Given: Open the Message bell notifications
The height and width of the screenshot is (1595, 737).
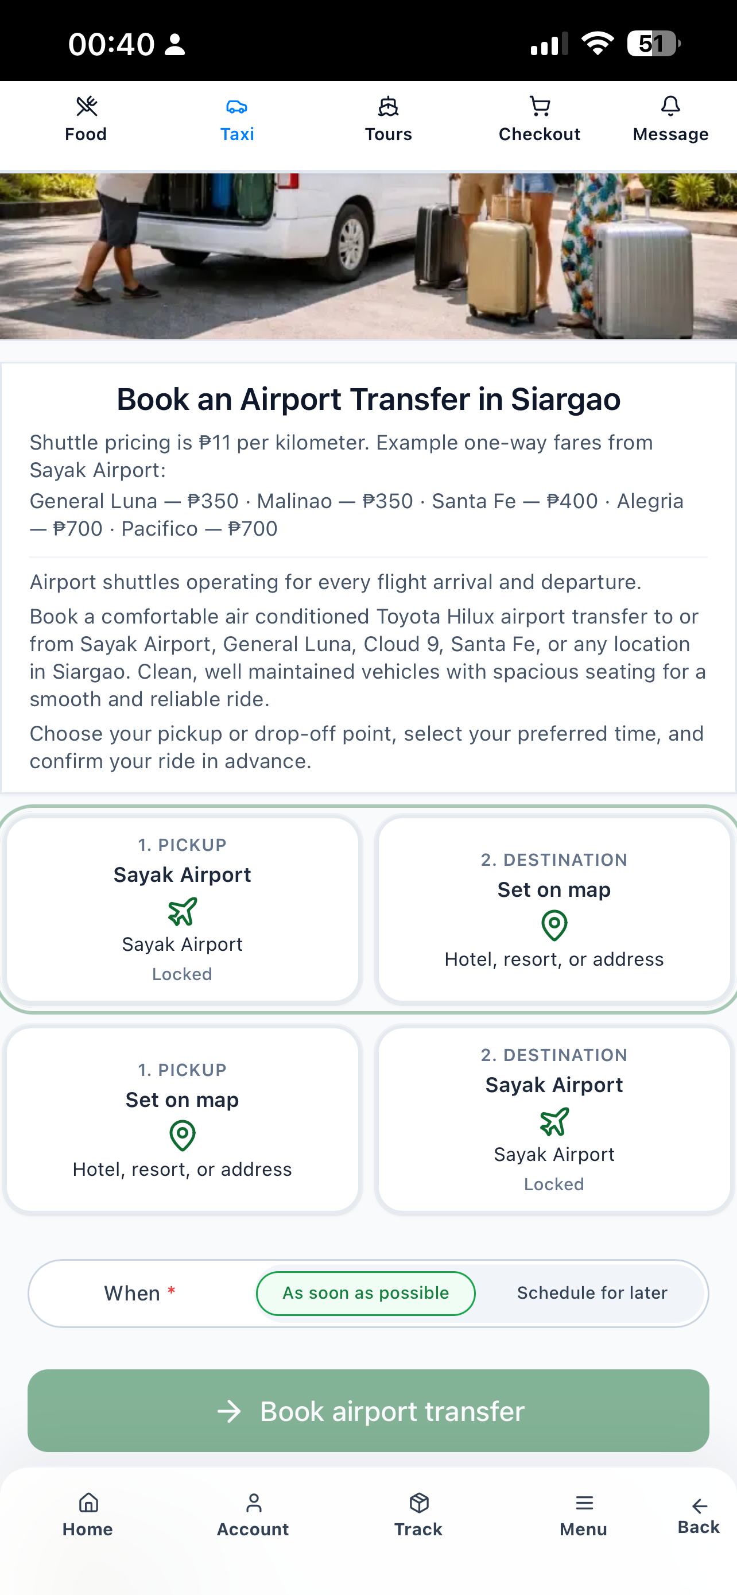Looking at the screenshot, I should click(670, 106).
